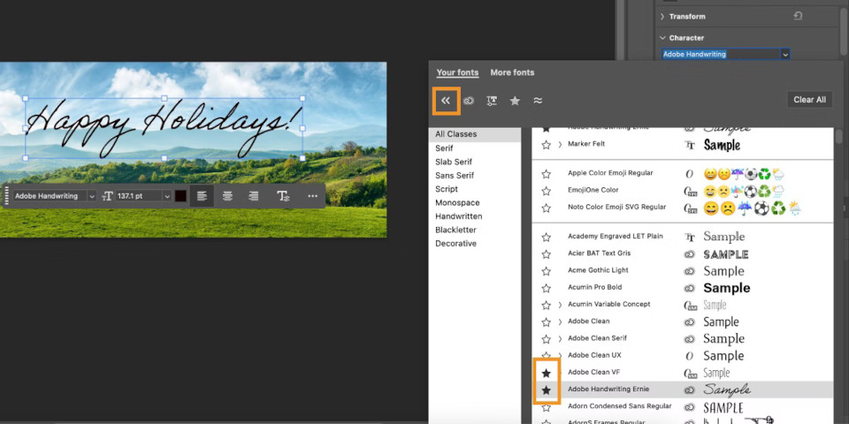The height and width of the screenshot is (424, 849).
Task: Select Slab Serif font class
Action: pos(454,162)
